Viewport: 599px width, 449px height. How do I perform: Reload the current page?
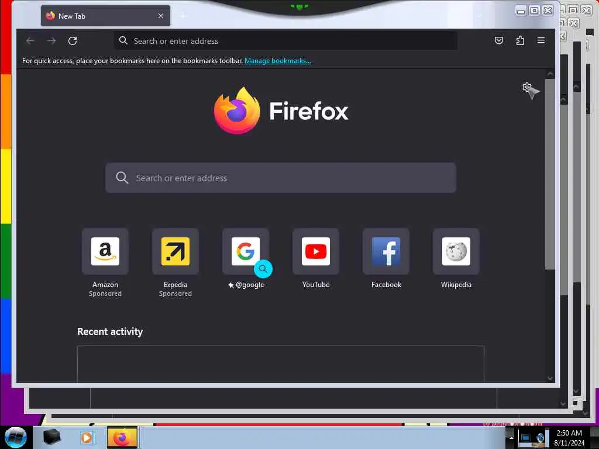(73, 41)
